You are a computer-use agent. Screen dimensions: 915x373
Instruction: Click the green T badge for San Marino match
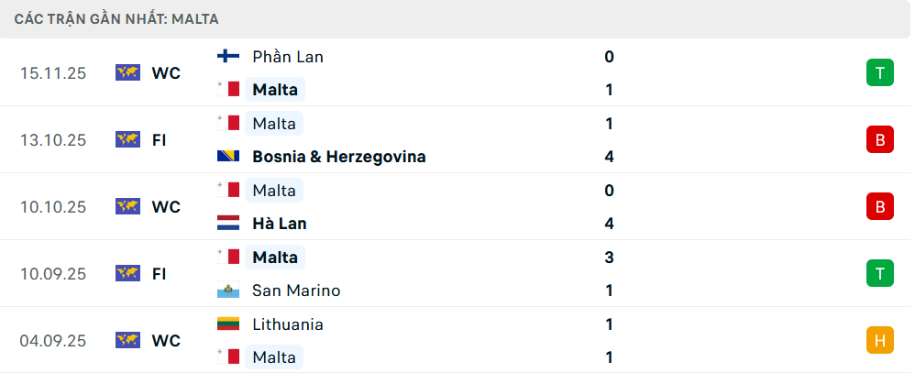879,273
